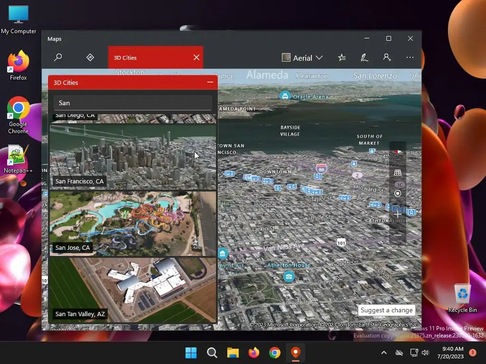Image resolution: width=486 pixels, height=364 pixels.
Task: Click the CATHEDRAL HILL label
Action: [386, 221]
